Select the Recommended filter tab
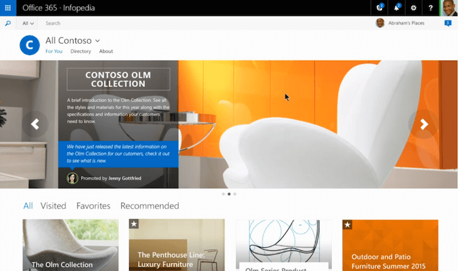The width and height of the screenshot is (458, 271). click(x=150, y=206)
